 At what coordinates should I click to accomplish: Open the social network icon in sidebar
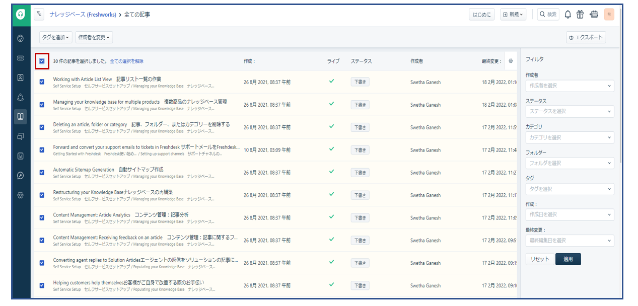21,97
